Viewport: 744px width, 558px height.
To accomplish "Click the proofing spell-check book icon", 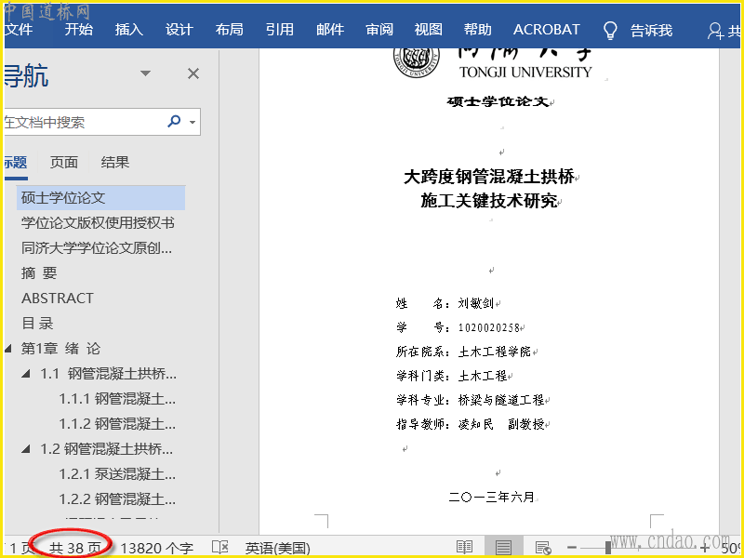I will coord(220,548).
